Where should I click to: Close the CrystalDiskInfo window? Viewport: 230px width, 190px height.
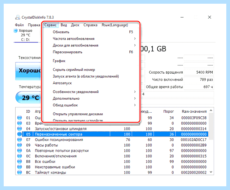point(210,17)
